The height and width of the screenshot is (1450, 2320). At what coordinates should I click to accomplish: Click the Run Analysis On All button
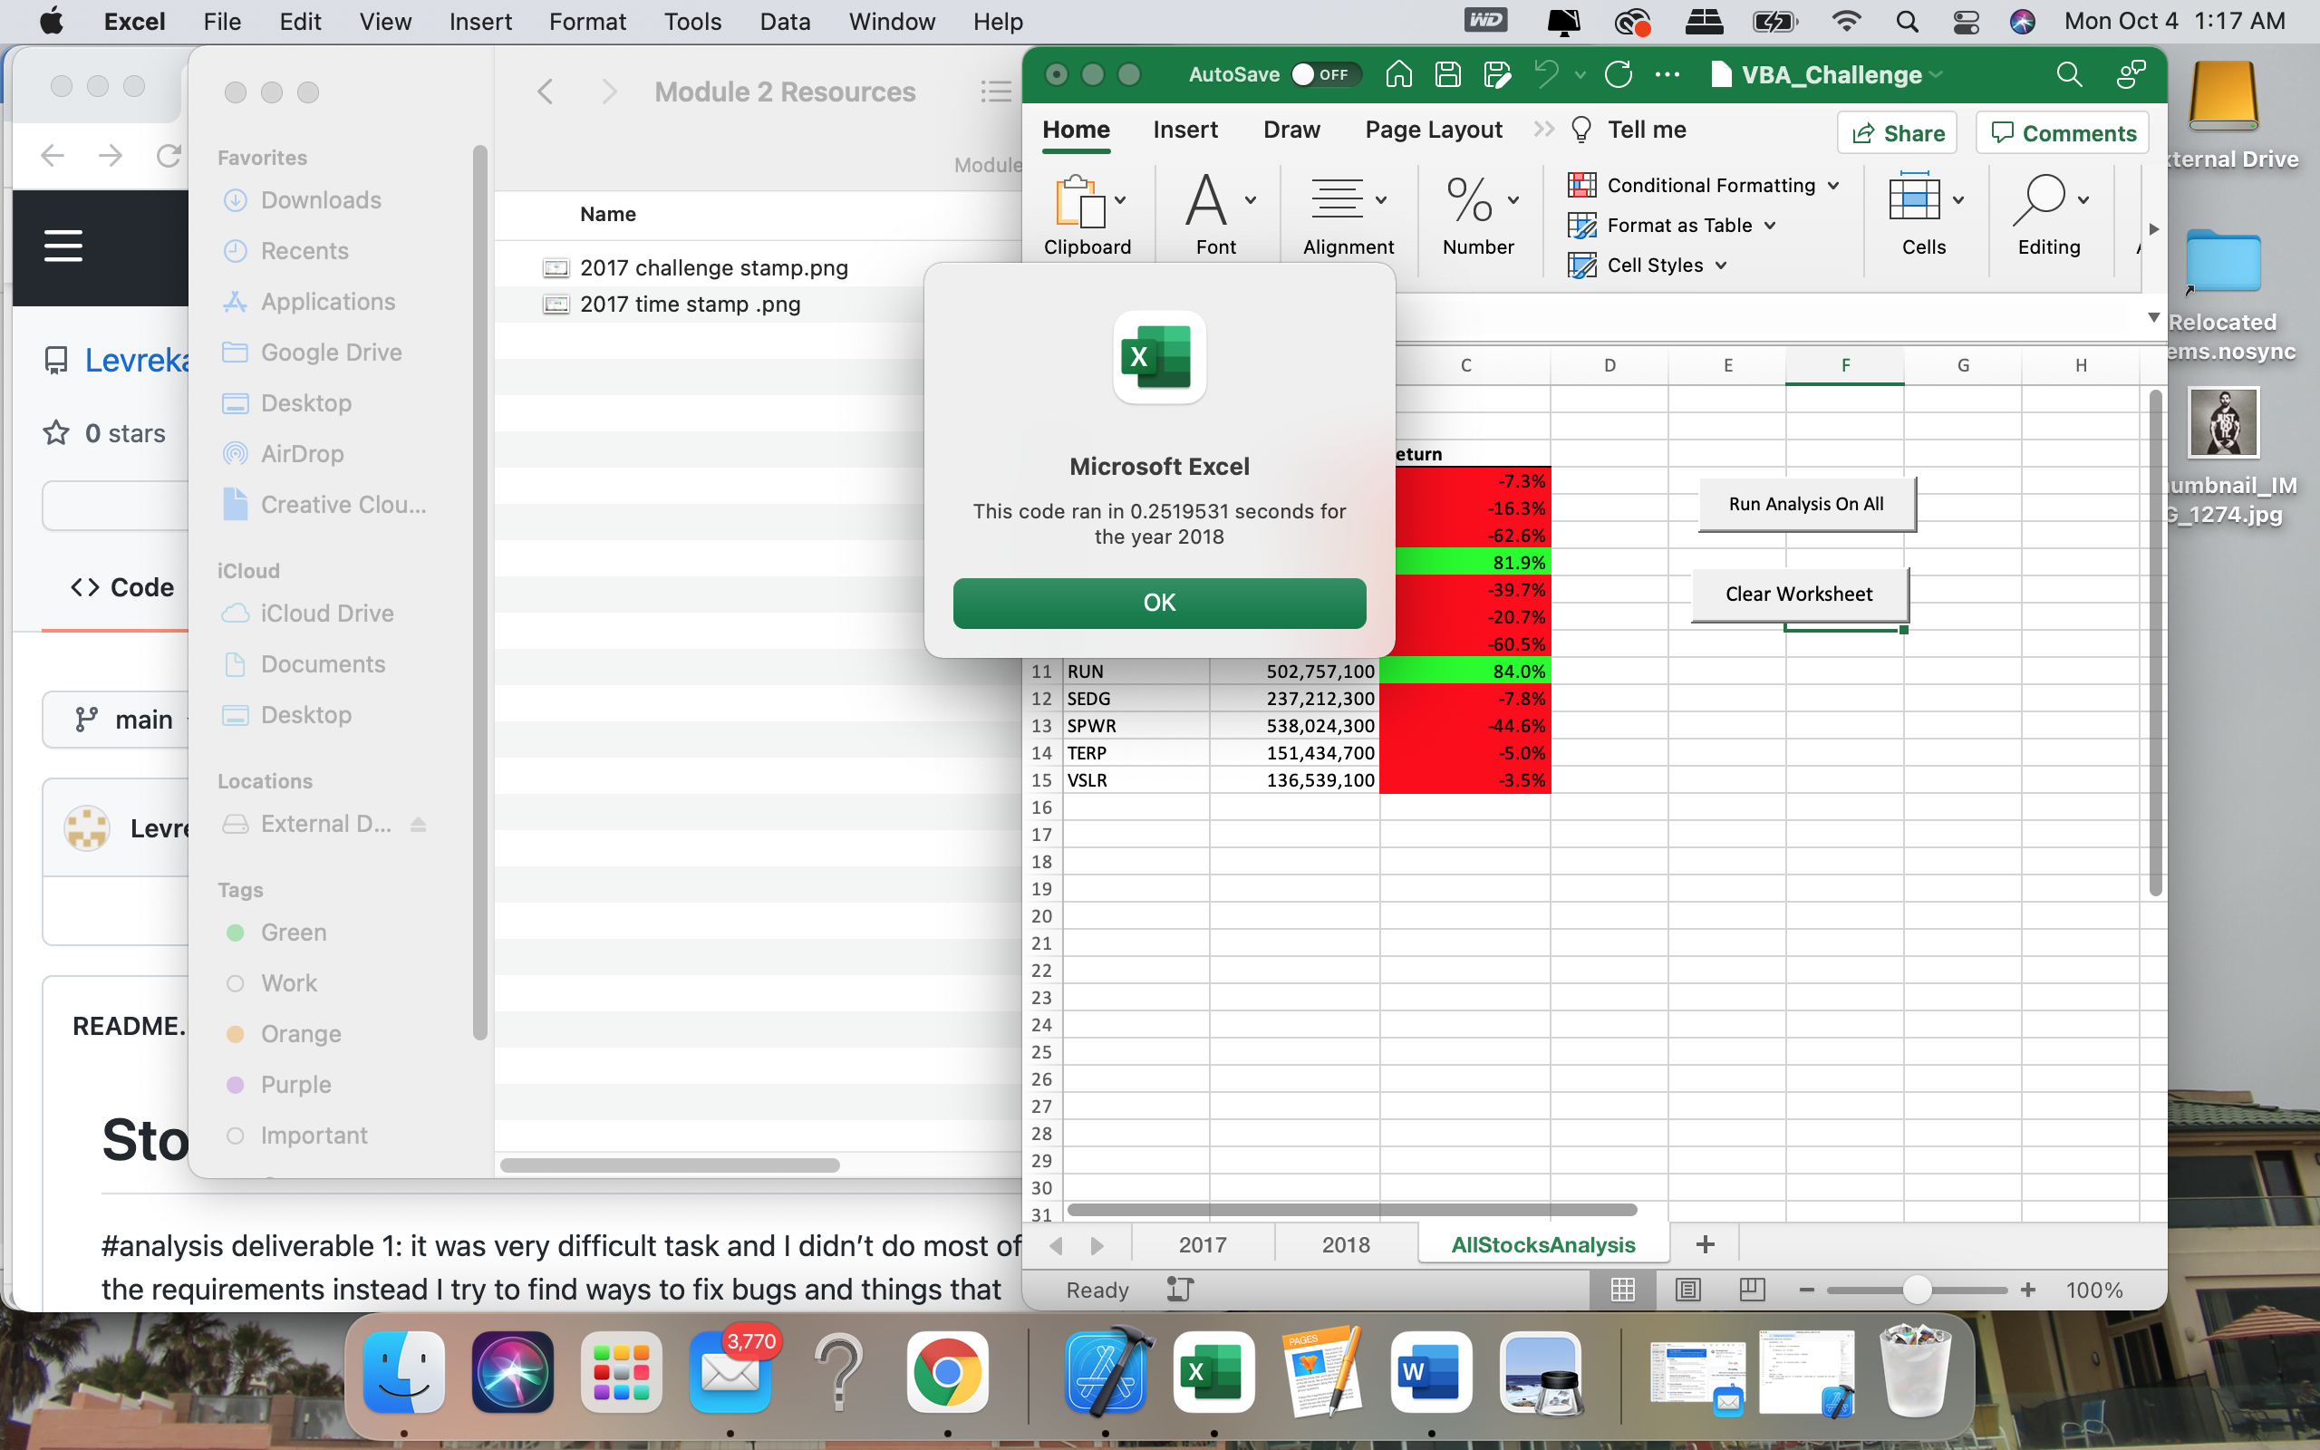1805,505
